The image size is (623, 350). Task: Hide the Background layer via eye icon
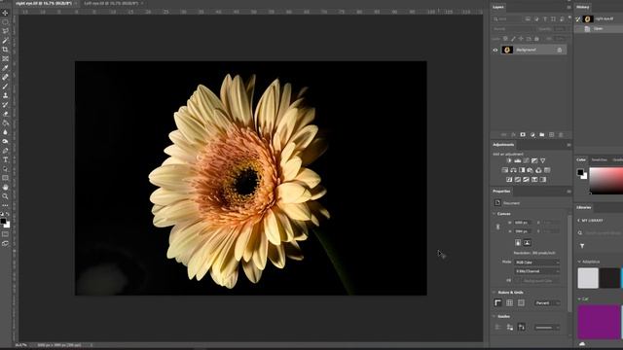point(495,50)
